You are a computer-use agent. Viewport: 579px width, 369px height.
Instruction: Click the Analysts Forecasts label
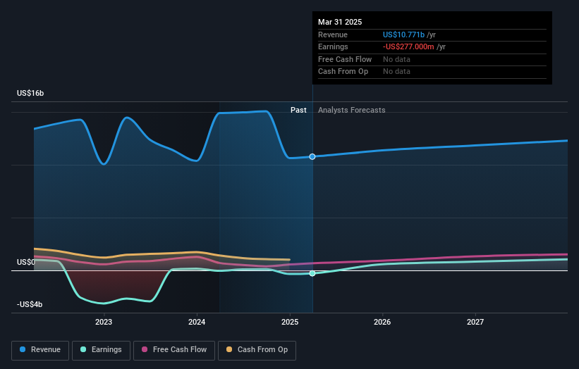(x=351, y=111)
